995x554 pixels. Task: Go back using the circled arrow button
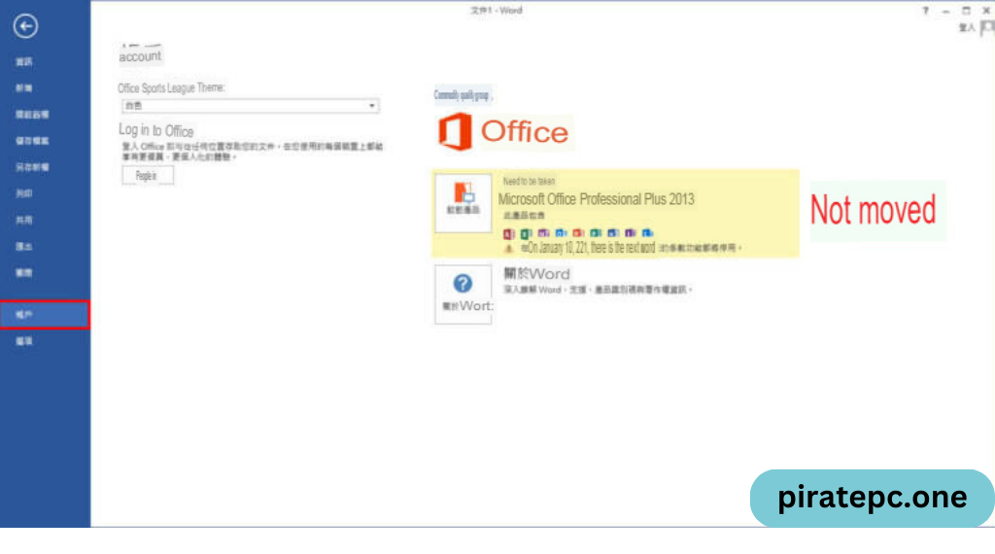pyautogui.click(x=25, y=26)
